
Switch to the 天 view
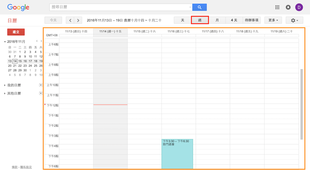pos(183,20)
